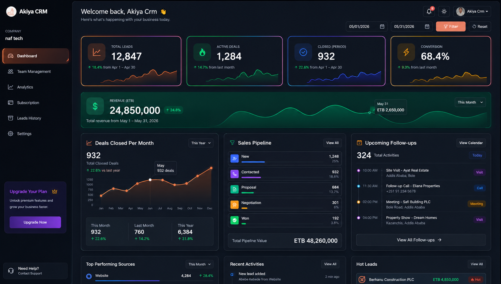Click the Won checkmark icon
This screenshot has height=284, width=501.
click(234, 220)
